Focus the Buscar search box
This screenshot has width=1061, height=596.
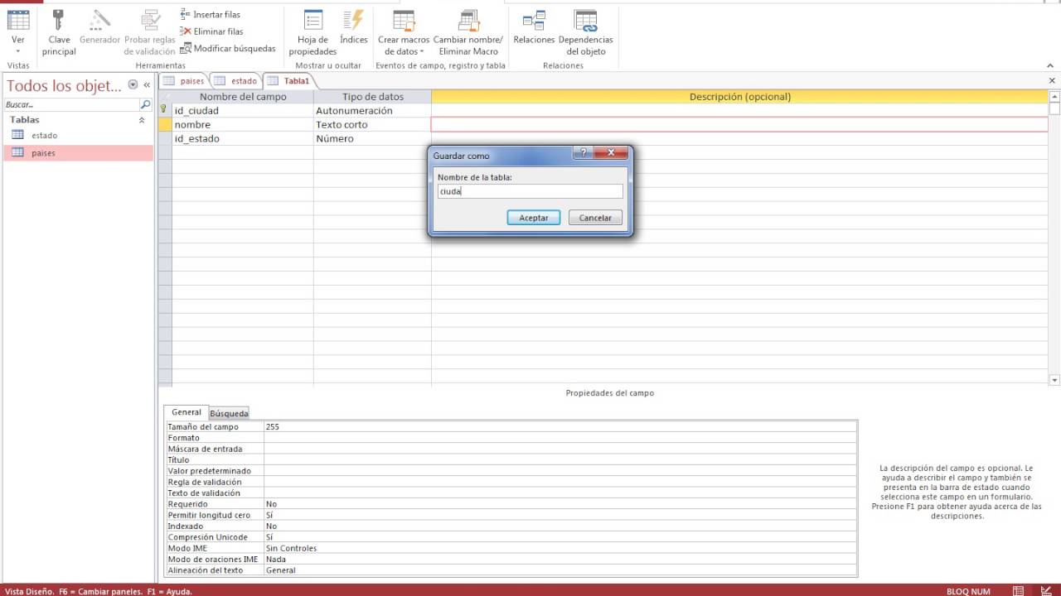[x=71, y=105]
